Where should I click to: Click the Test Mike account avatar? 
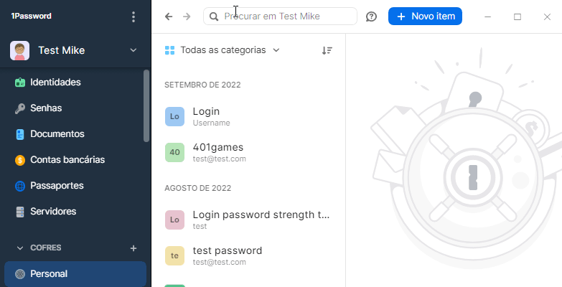click(19, 50)
